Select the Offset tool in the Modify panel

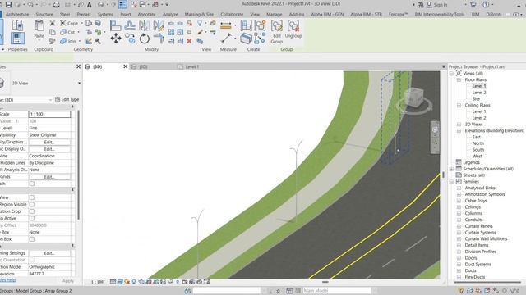tap(130, 25)
